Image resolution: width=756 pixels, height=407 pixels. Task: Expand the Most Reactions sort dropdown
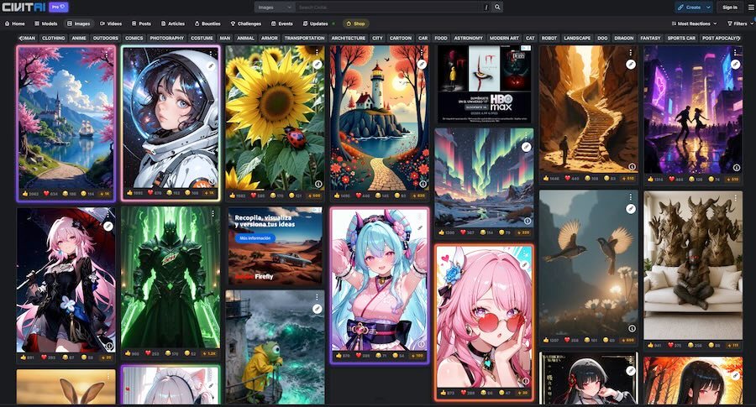click(x=694, y=23)
